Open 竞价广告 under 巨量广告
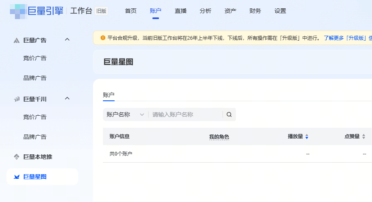 pos(35,58)
